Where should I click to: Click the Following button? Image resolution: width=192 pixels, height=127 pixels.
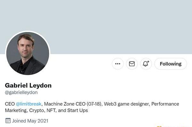(171, 64)
